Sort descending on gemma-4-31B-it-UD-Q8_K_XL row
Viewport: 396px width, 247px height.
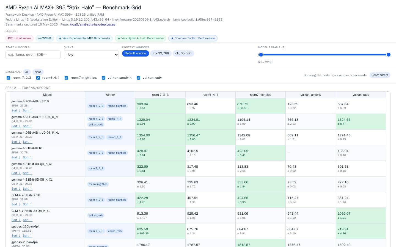(16, 189)
